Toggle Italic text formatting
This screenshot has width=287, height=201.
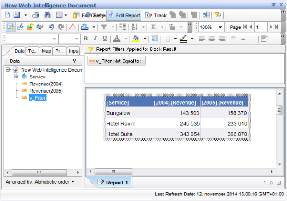pyautogui.click(x=95, y=39)
